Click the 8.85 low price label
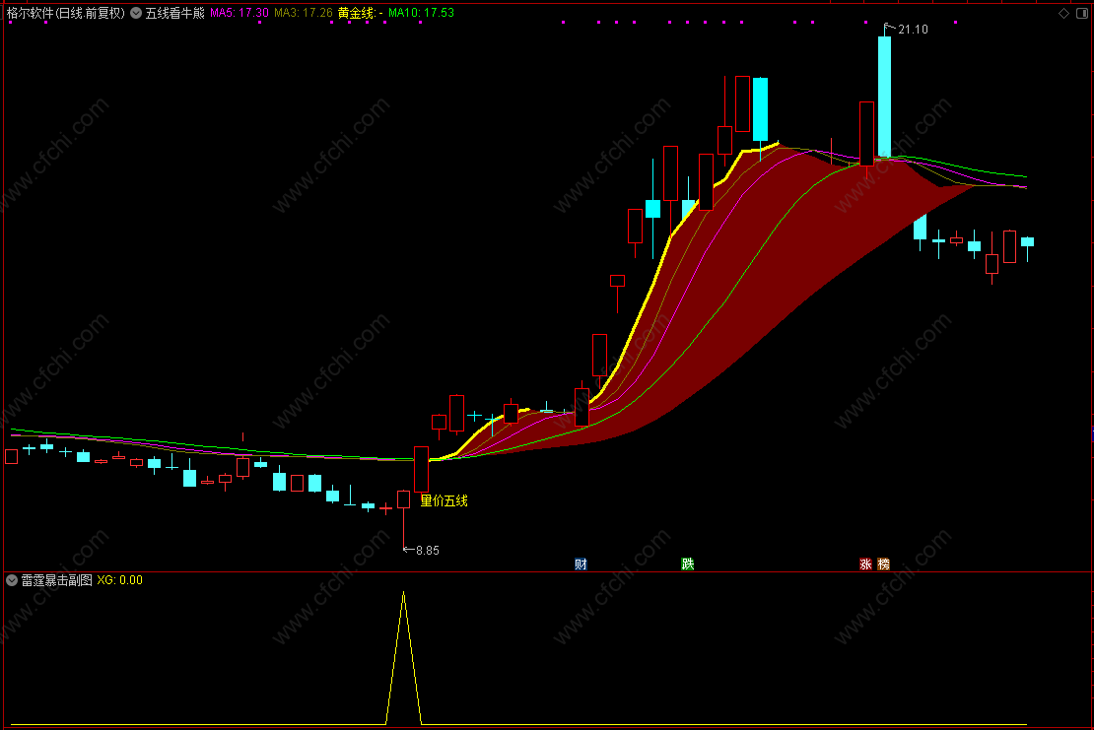1094x730 pixels. pyautogui.click(x=428, y=550)
